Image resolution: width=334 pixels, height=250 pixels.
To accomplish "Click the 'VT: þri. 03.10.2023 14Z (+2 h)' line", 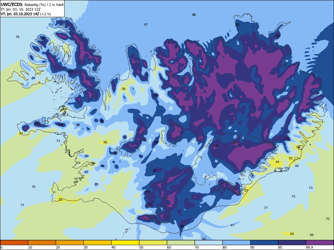I will point(26,14).
